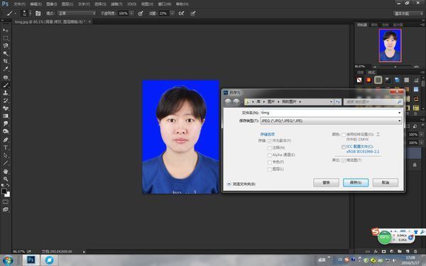Select the Blur tool

point(6,123)
